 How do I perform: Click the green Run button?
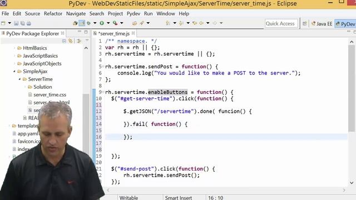pos(102,23)
